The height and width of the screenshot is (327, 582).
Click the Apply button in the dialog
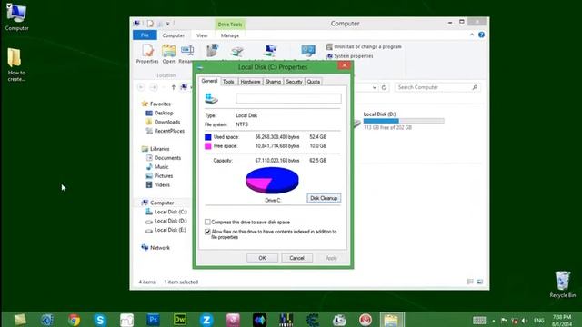pos(331,258)
